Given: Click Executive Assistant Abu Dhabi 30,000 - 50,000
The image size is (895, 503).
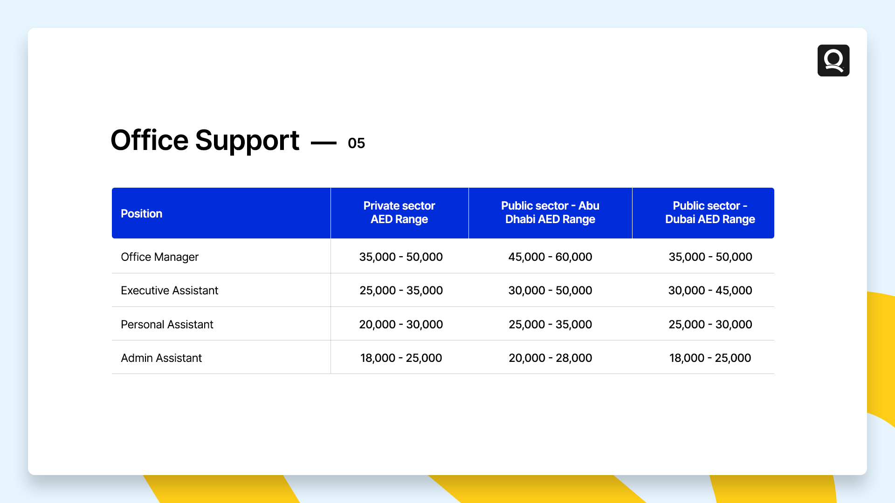Looking at the screenshot, I should coord(550,290).
